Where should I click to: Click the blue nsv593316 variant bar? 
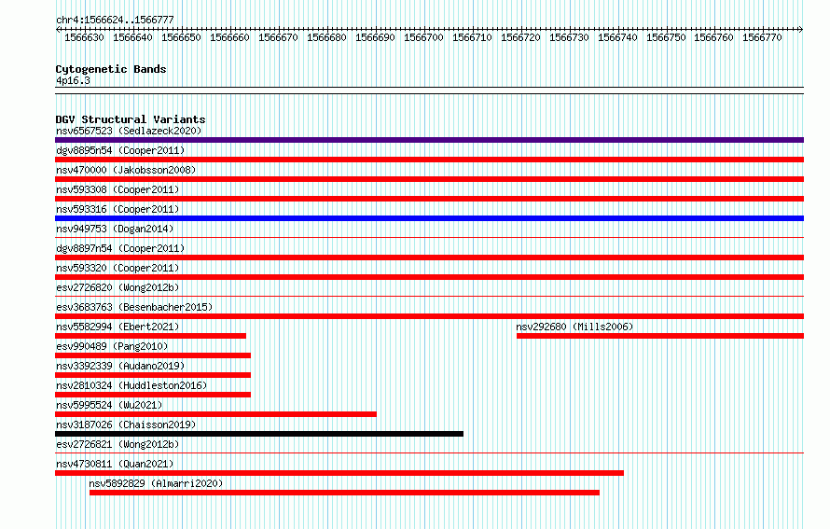[x=429, y=218]
